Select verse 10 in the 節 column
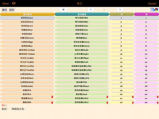This screenshot has height=119, width=159. point(146,54)
